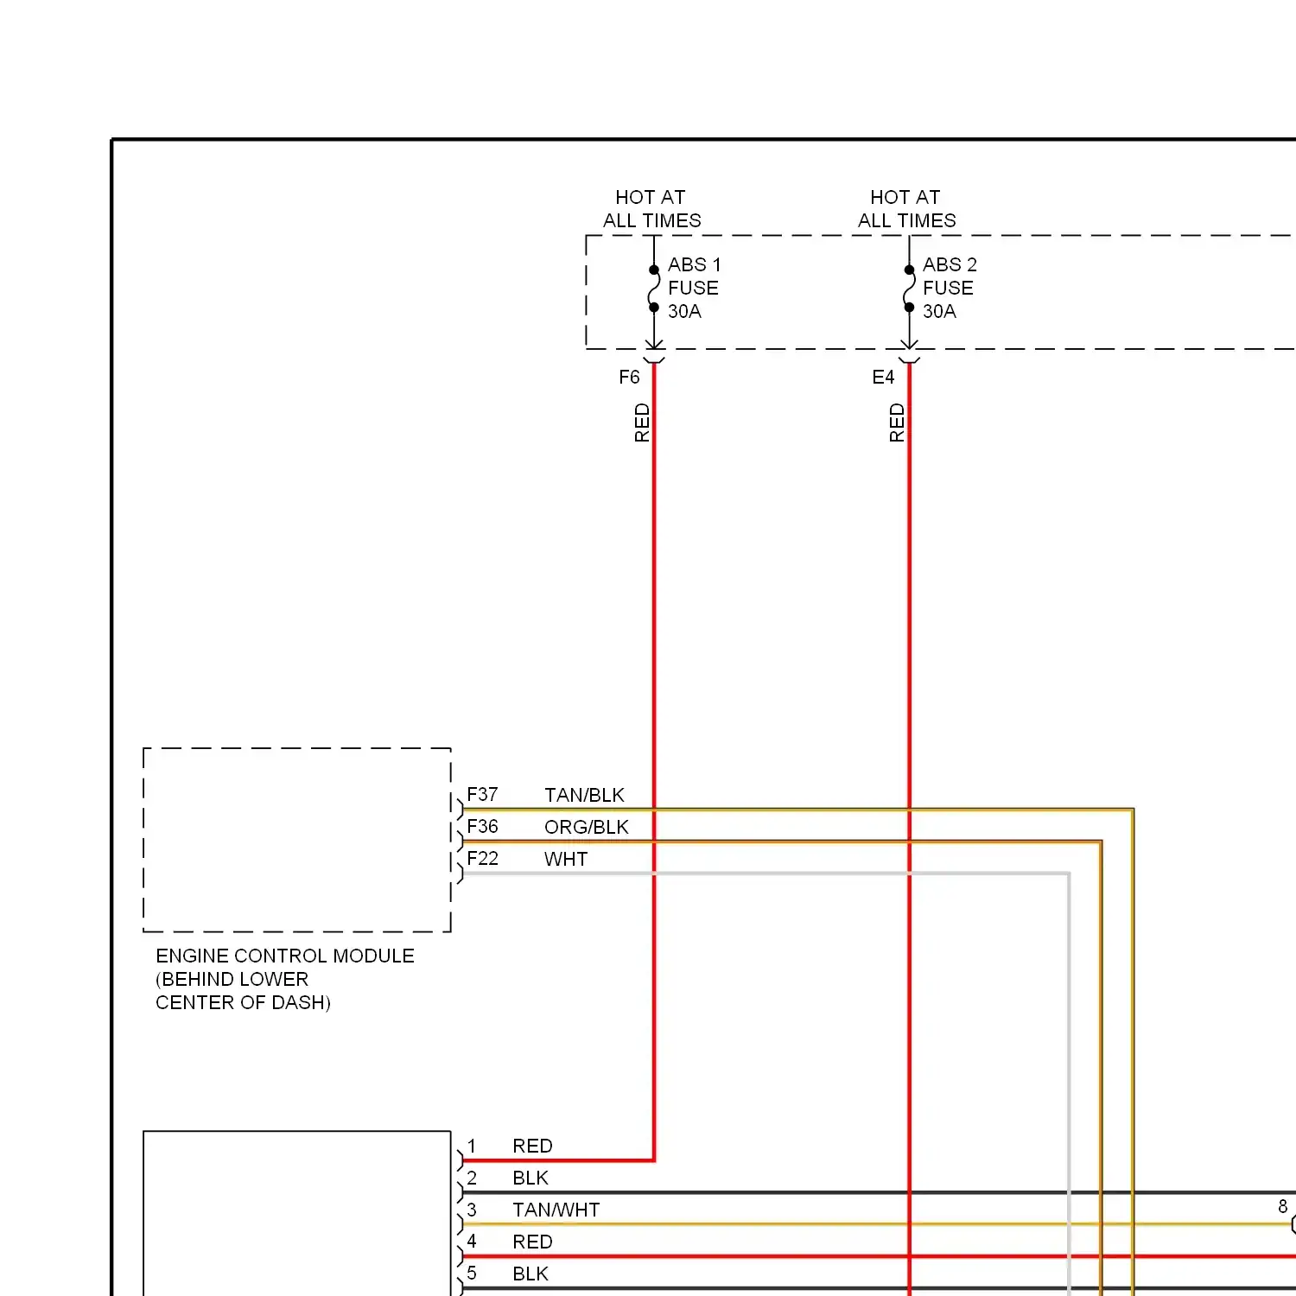
Task: Select the HOT AT ALL TIMES text above ABS 1
Action: pos(651,209)
